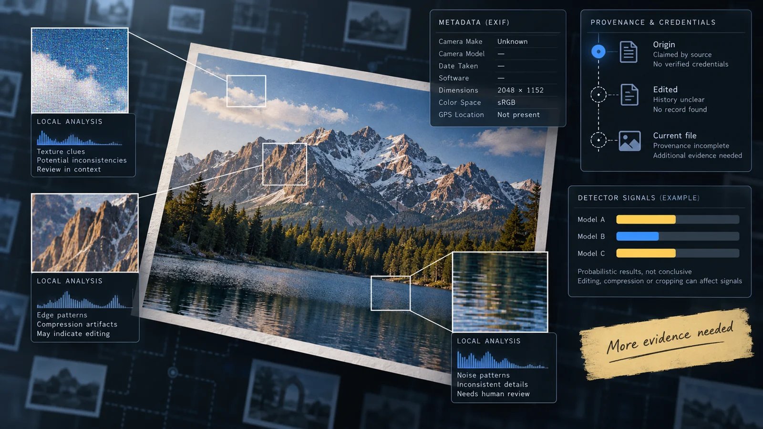The height and width of the screenshot is (429, 763).
Task: Select the dashed Current file timeline node
Action: coord(598,140)
